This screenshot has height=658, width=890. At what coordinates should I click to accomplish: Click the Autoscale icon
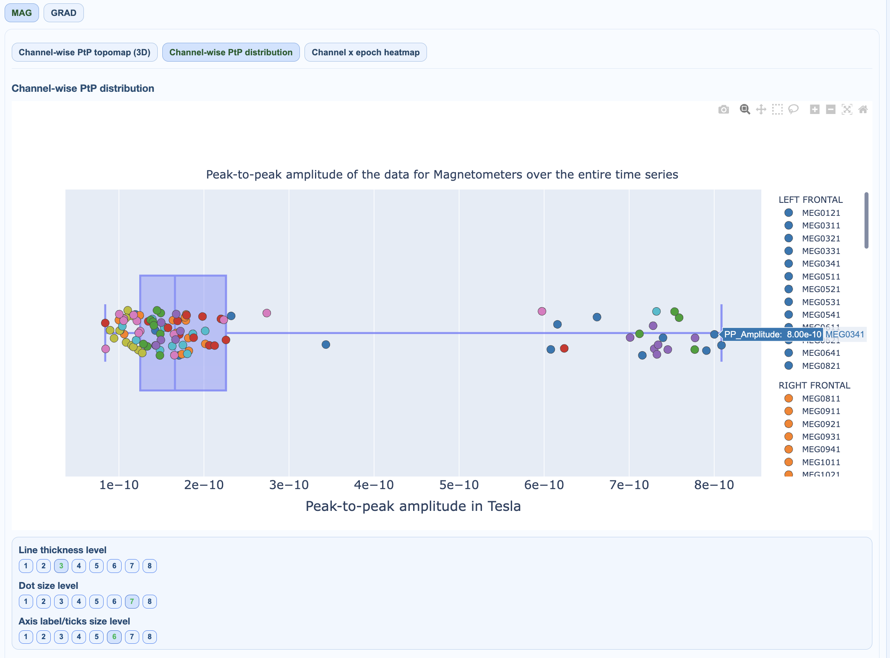click(x=847, y=110)
